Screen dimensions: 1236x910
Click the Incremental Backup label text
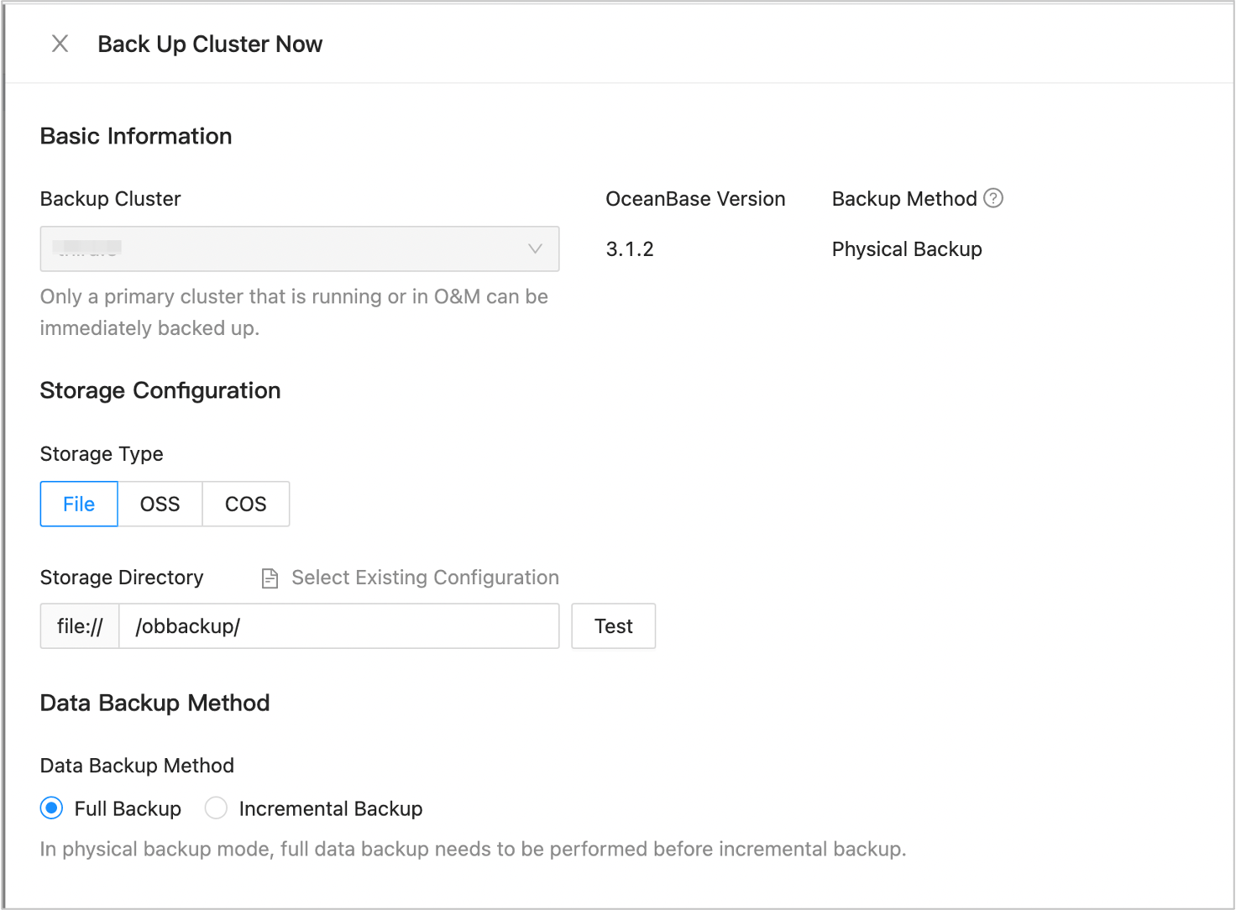tap(330, 808)
